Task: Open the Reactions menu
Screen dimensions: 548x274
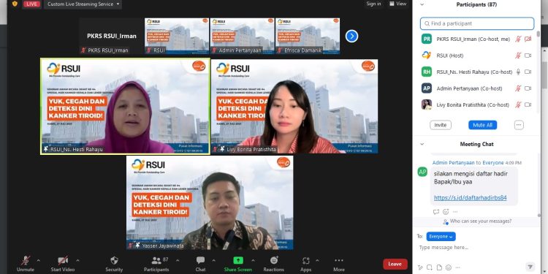Action: tap(274, 264)
